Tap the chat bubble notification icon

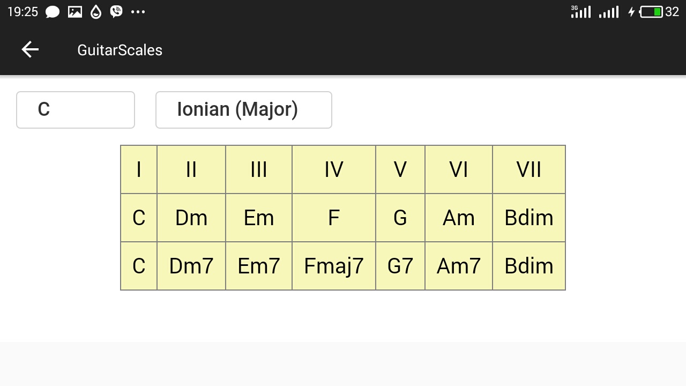53,12
